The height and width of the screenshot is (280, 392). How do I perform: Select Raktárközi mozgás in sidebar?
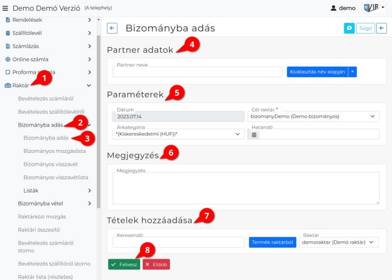(42, 217)
